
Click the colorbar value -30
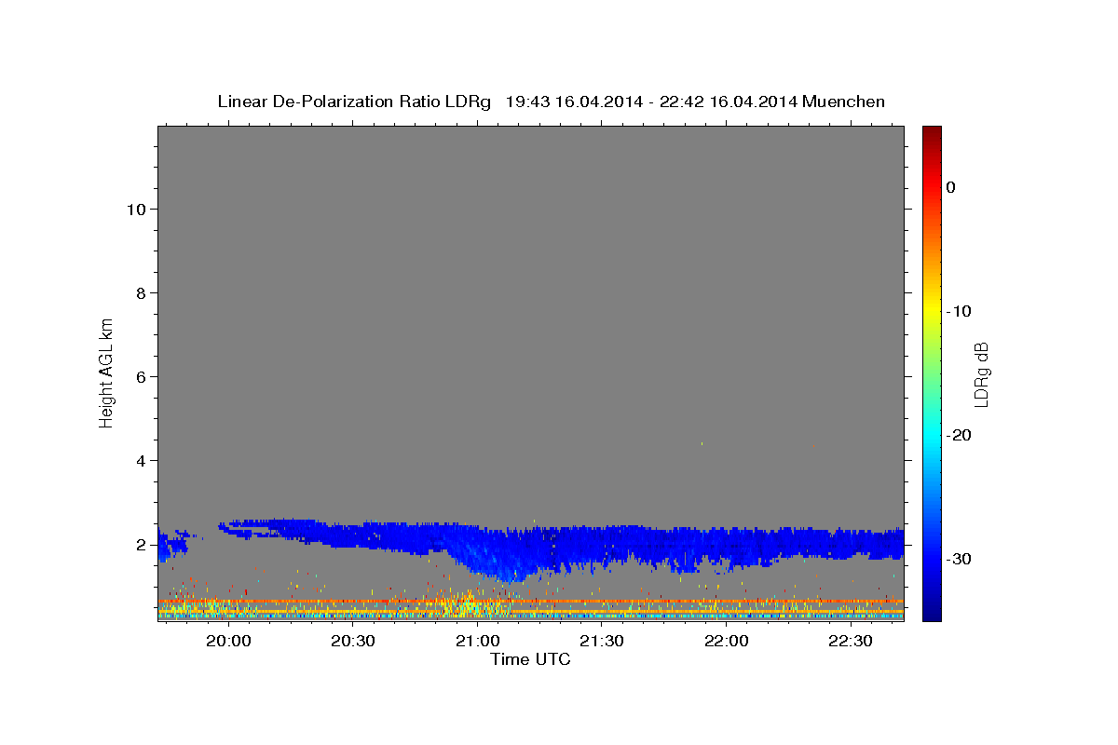click(x=959, y=559)
